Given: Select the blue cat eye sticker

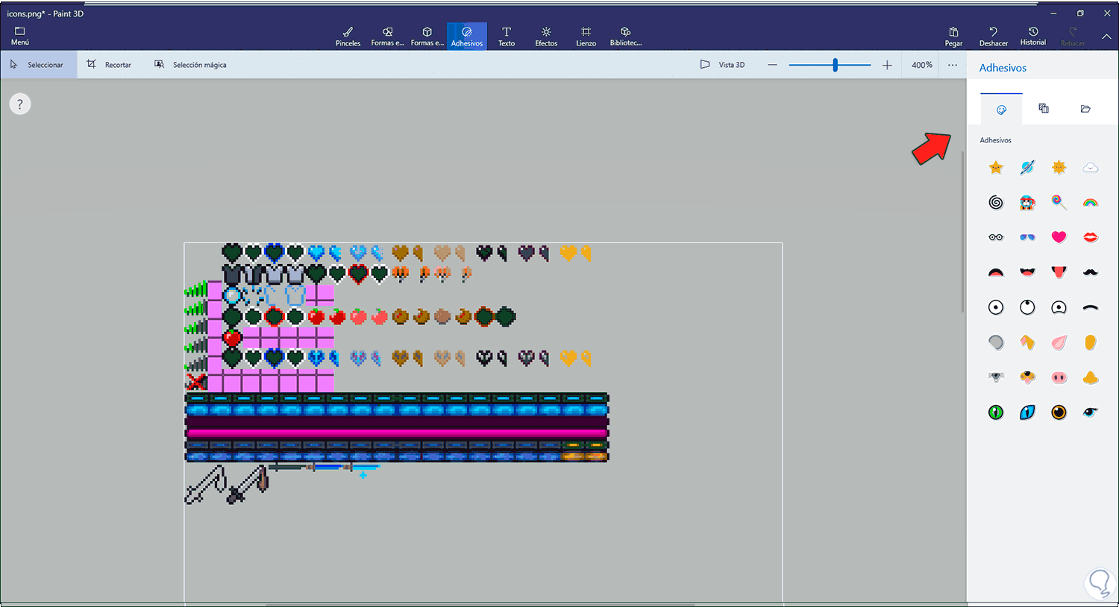Looking at the screenshot, I should pos(1027,412).
